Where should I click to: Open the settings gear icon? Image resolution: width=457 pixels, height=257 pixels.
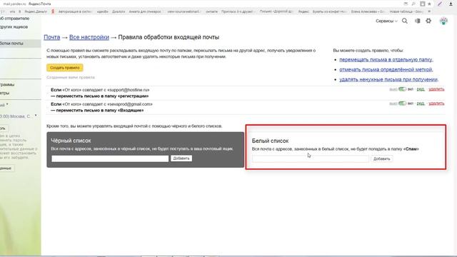(x=428, y=21)
